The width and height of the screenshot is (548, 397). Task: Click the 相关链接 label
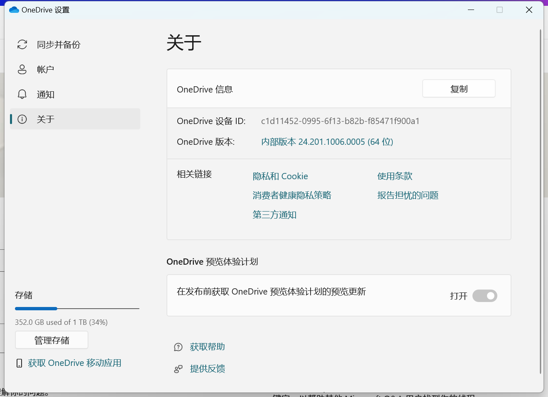click(194, 174)
